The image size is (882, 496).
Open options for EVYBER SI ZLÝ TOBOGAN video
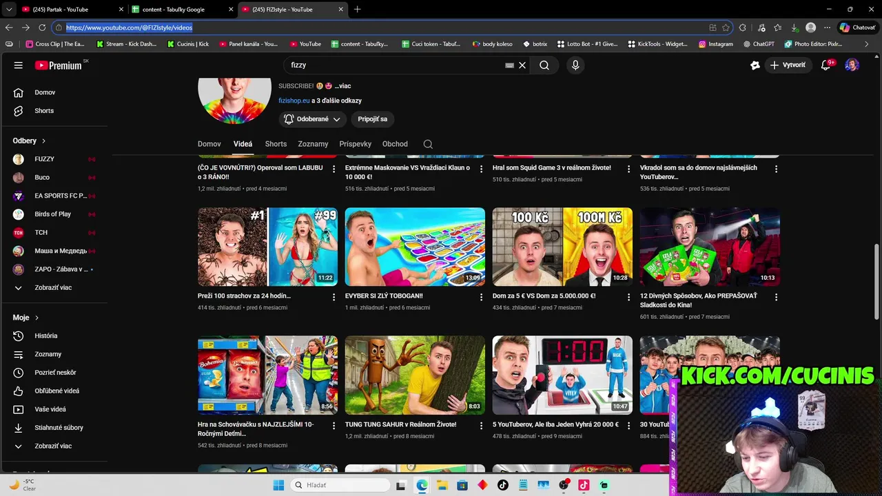pos(482,297)
